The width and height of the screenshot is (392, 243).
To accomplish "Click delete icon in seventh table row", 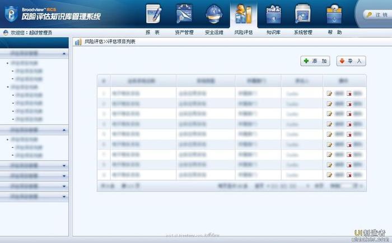I will click(x=349, y=155).
